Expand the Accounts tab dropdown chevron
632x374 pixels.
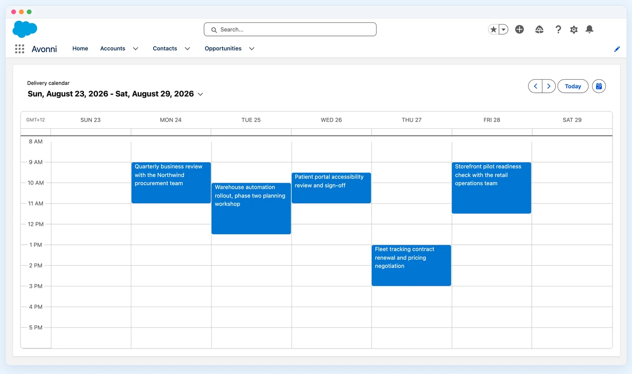point(136,49)
